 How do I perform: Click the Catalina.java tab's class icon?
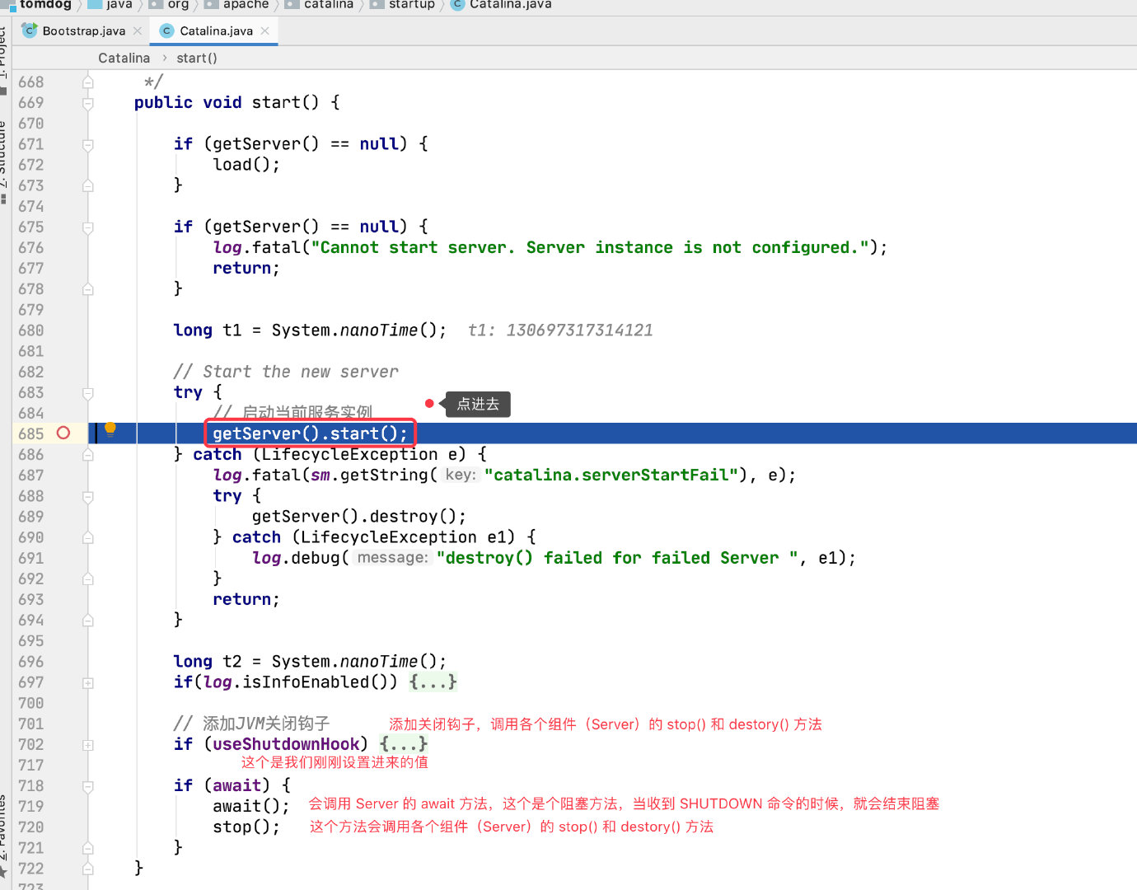166,30
